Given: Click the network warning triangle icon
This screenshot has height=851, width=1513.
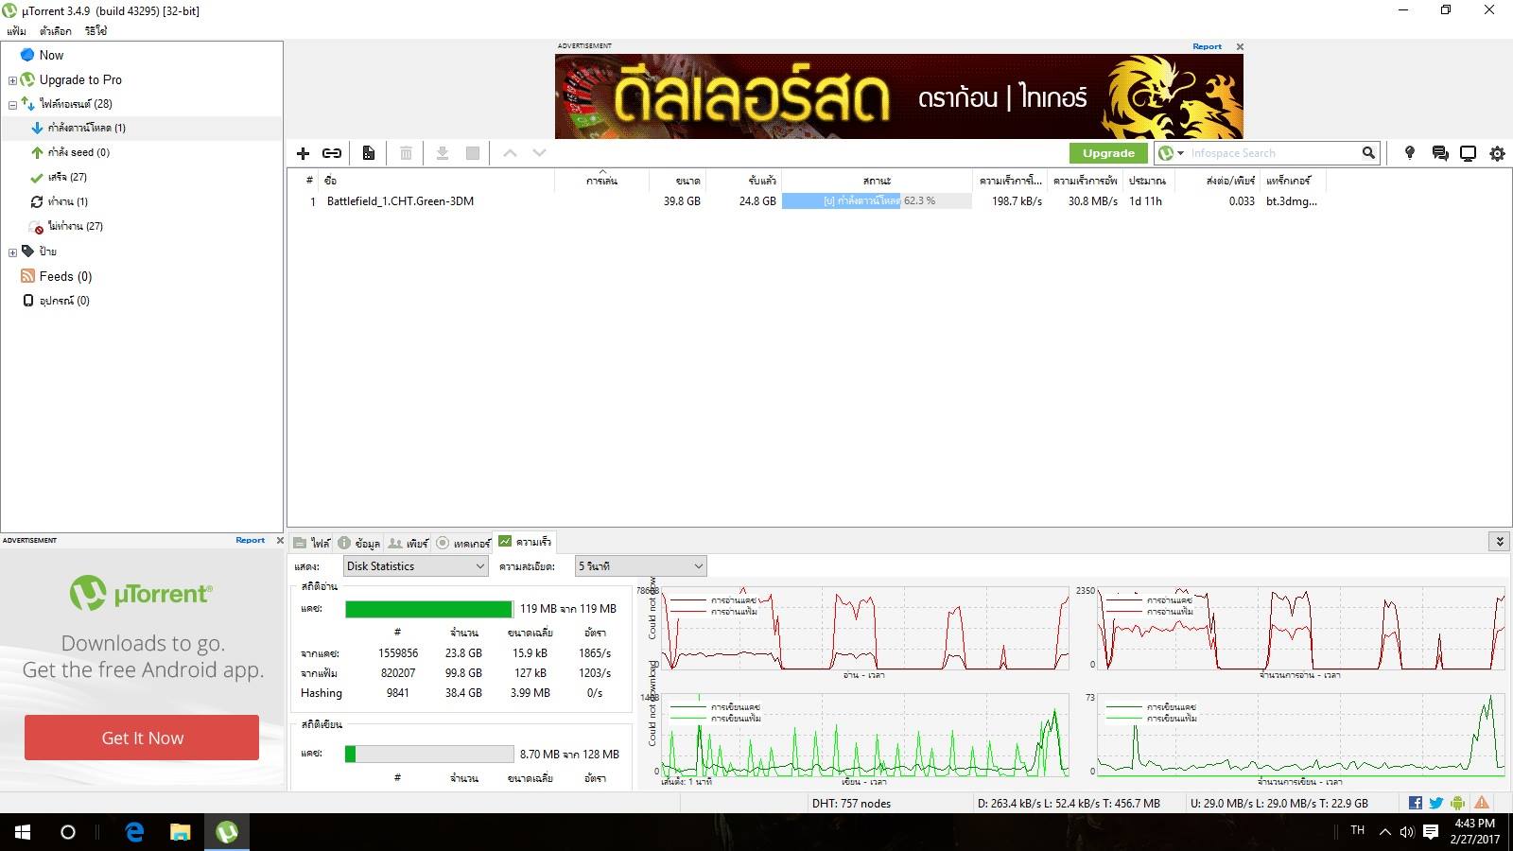Looking at the screenshot, I should 1482,803.
